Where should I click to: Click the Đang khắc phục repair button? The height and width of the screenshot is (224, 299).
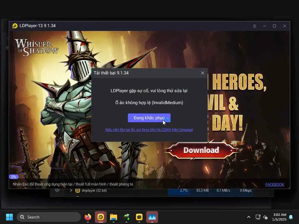[x=149, y=118]
